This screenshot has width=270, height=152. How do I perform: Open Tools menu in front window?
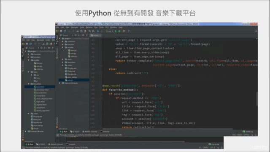point(101,27)
